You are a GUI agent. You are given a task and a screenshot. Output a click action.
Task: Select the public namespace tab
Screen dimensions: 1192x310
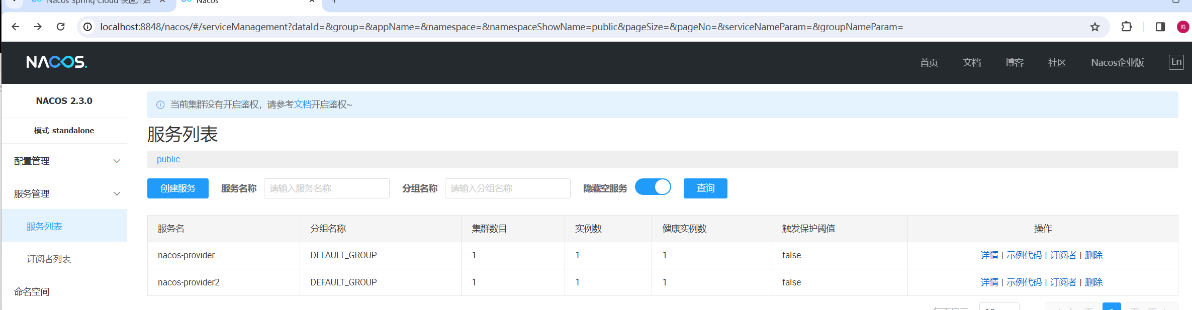tap(168, 159)
